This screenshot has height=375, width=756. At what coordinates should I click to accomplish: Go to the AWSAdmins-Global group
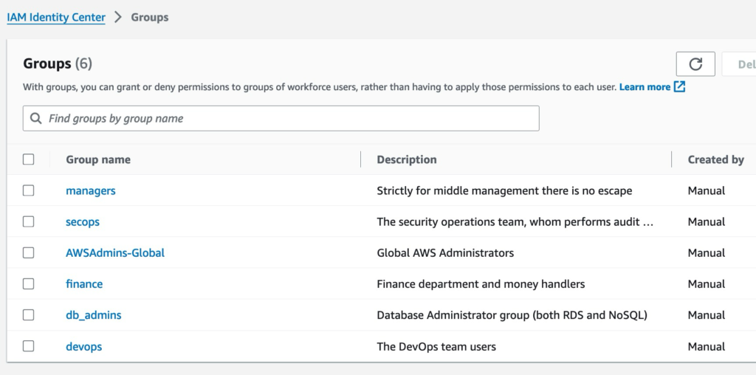115,252
